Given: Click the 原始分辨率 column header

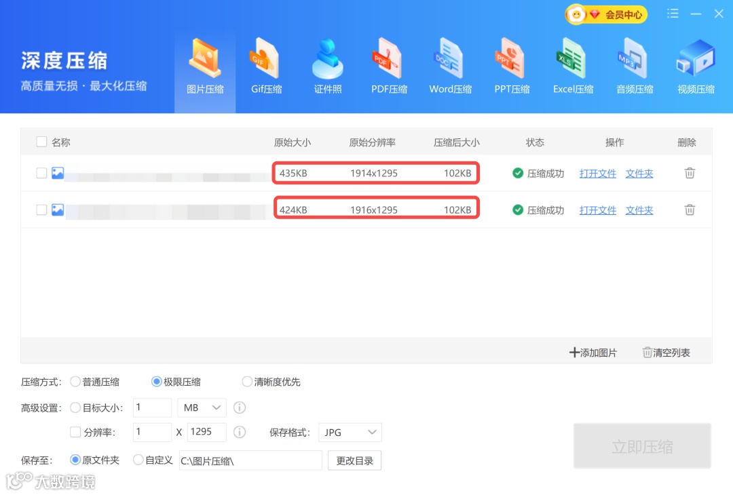Looking at the screenshot, I should click(372, 142).
